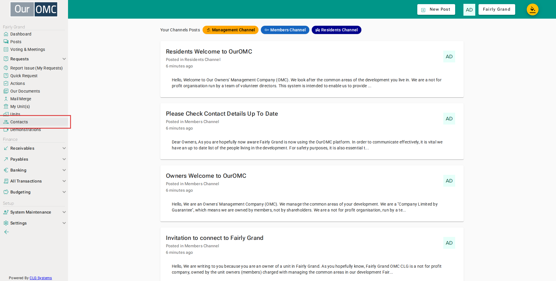
Task: Open Demonstrations in the sidebar
Action: pos(25,130)
